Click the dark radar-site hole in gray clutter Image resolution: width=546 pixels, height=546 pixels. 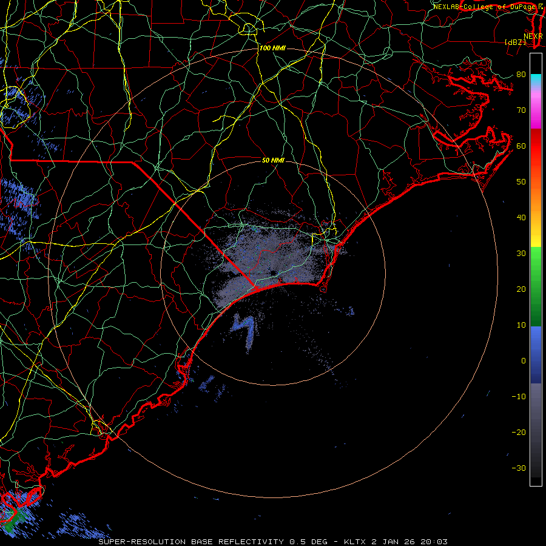coord(273,272)
